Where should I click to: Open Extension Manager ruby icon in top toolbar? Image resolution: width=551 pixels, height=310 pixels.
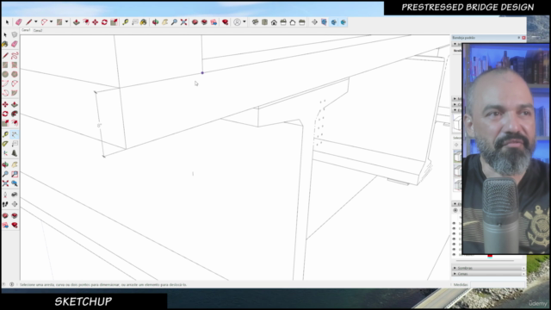click(226, 22)
